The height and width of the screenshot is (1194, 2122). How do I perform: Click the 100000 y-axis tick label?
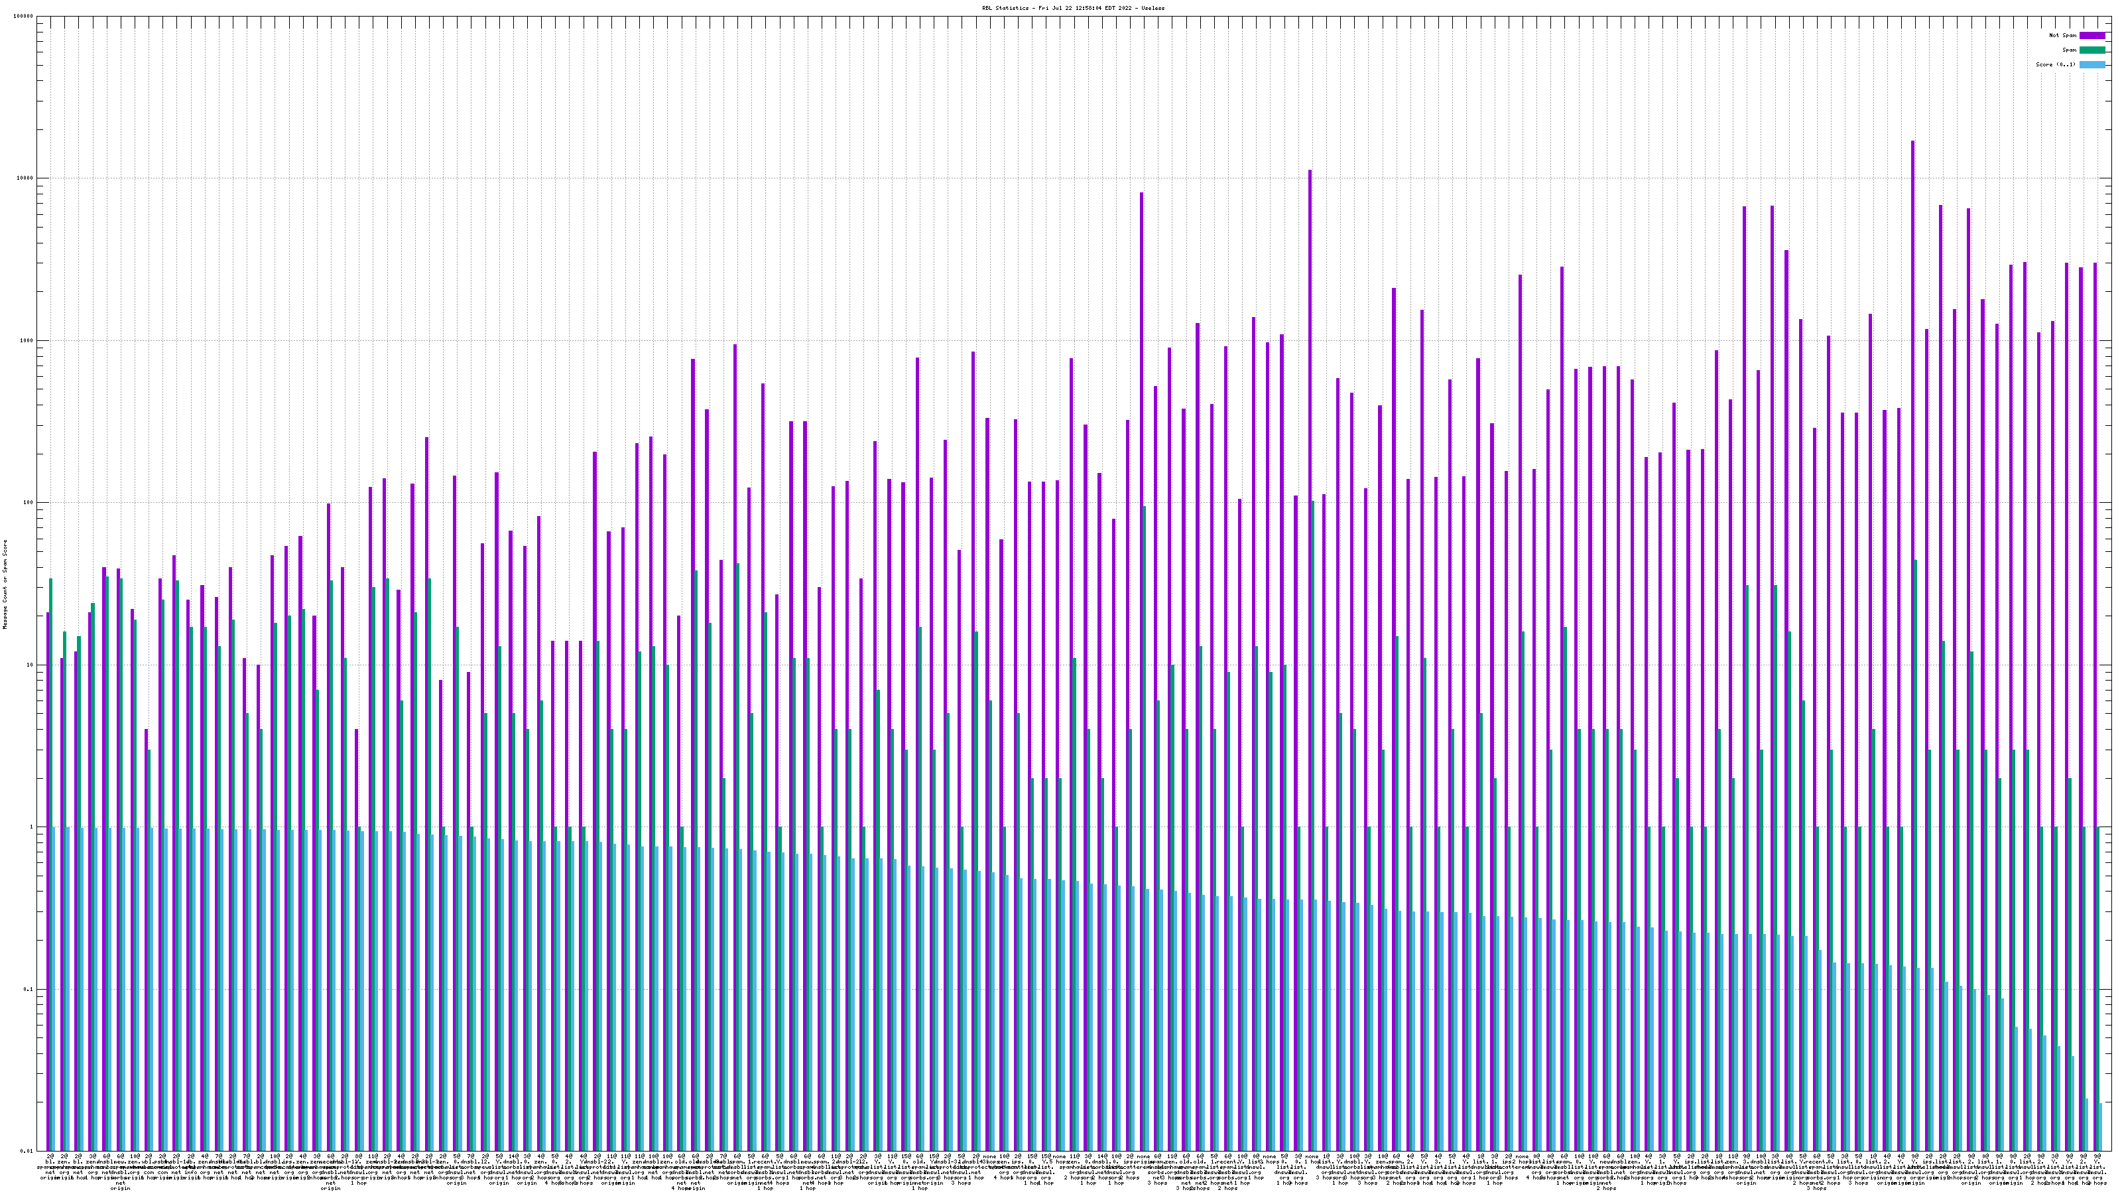24,17
